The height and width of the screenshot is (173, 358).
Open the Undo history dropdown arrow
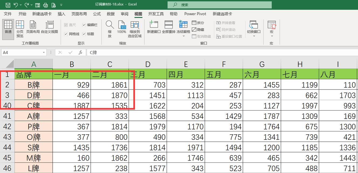click(x=21, y=5)
